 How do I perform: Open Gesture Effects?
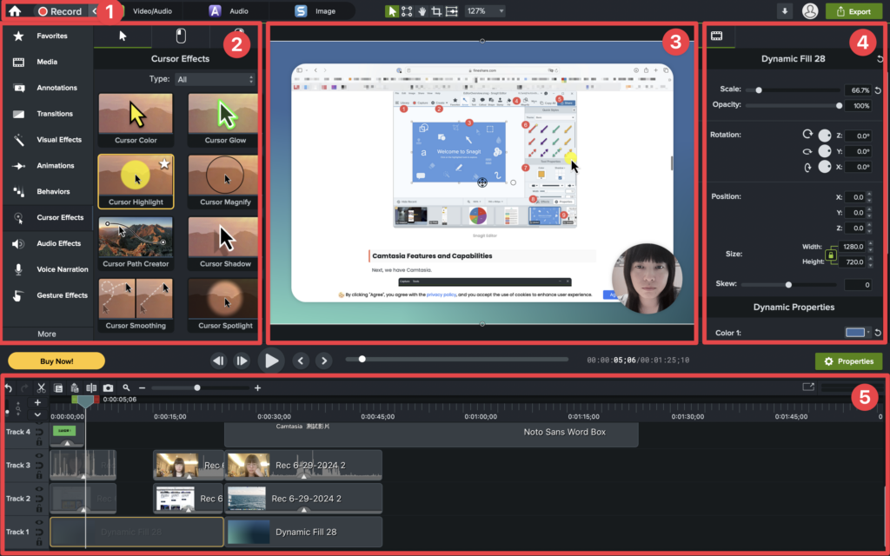point(48,295)
